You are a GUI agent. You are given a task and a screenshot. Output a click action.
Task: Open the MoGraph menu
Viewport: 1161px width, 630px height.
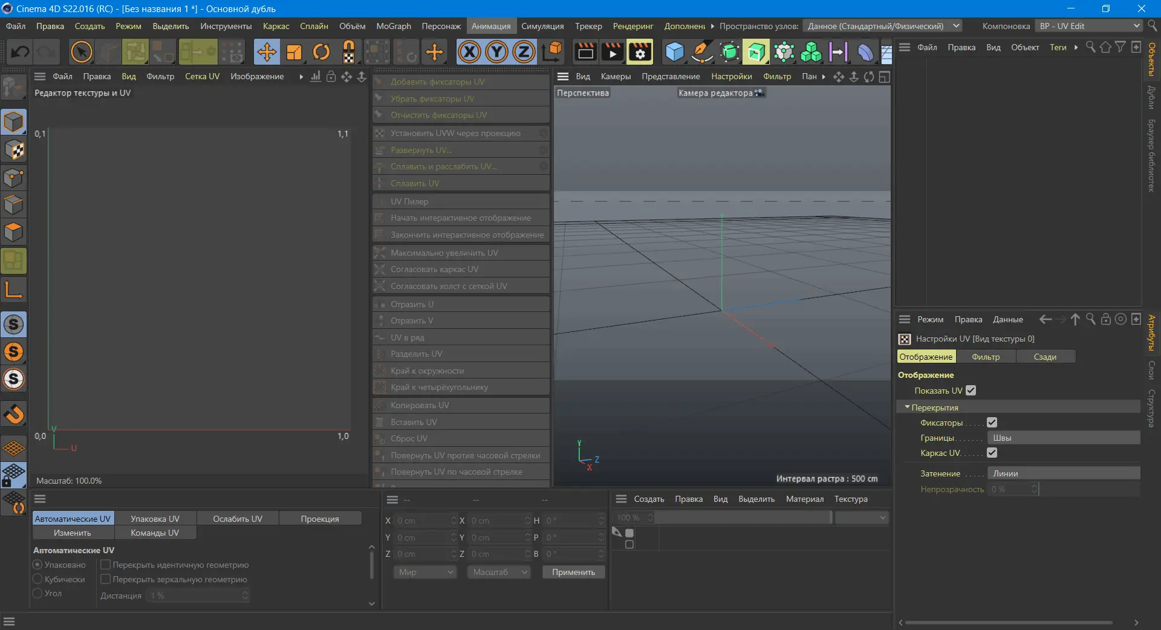393,26
